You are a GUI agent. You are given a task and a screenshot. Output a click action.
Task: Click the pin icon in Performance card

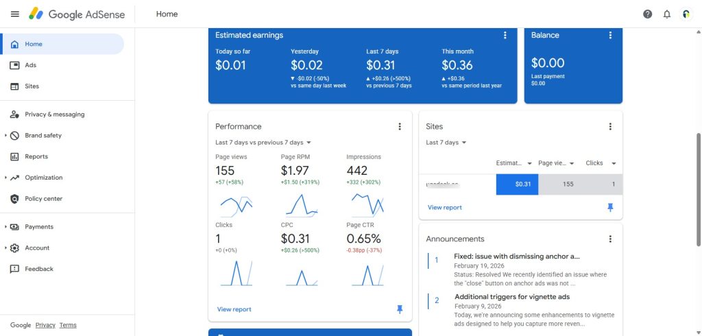400,309
